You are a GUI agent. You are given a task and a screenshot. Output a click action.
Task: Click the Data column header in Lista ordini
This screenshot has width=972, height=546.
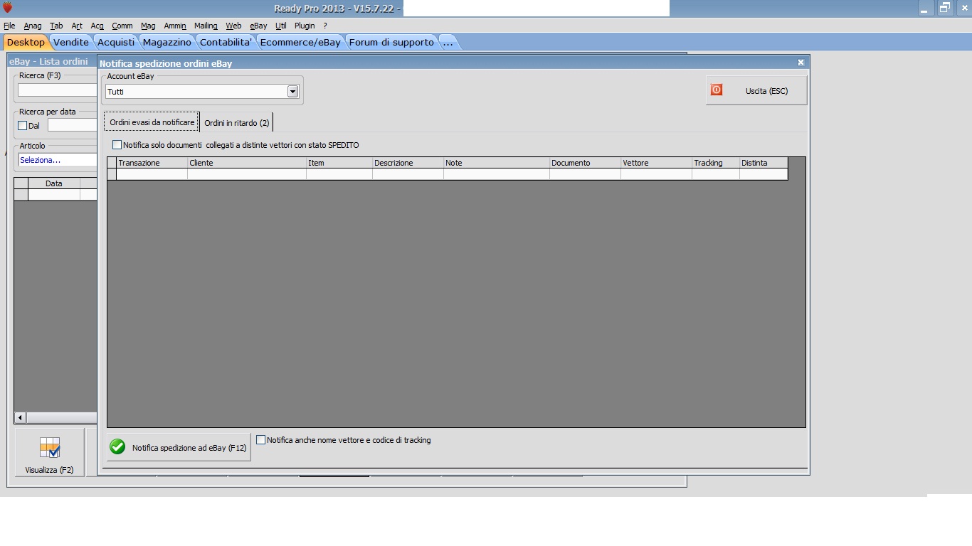click(54, 183)
